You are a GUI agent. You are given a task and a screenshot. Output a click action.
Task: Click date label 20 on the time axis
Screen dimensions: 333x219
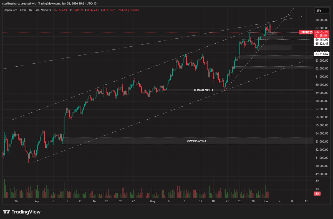(107, 201)
